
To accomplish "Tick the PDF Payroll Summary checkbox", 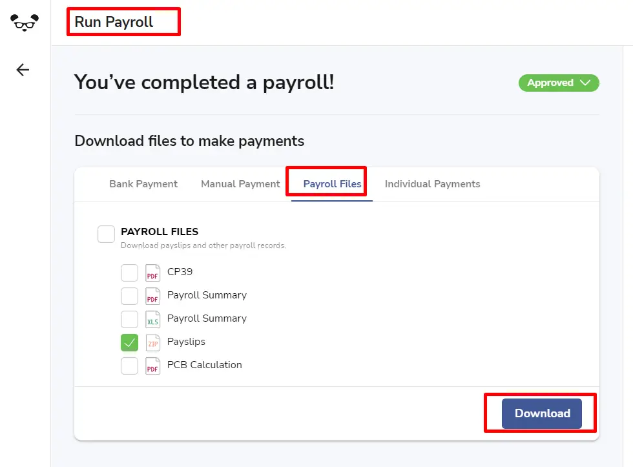I will click(x=129, y=296).
